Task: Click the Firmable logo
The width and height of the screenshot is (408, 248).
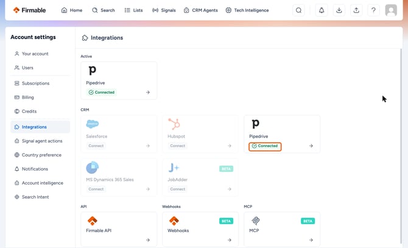Action: 29,10
